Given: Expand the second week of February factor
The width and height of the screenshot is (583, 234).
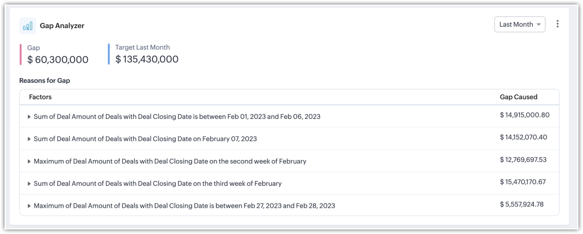Looking at the screenshot, I should [x=29, y=161].
